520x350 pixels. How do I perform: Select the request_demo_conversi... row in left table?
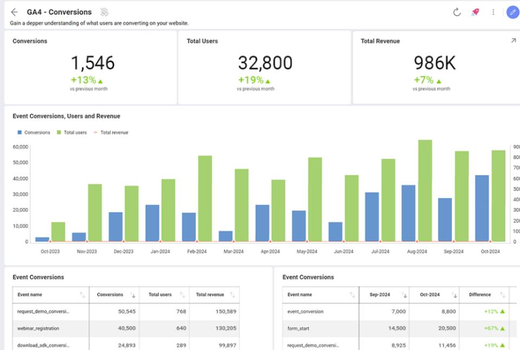[126, 312]
